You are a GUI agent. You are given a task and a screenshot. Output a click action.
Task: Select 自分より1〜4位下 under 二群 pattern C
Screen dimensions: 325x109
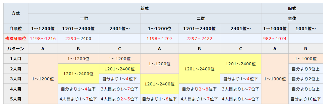pos(240,79)
